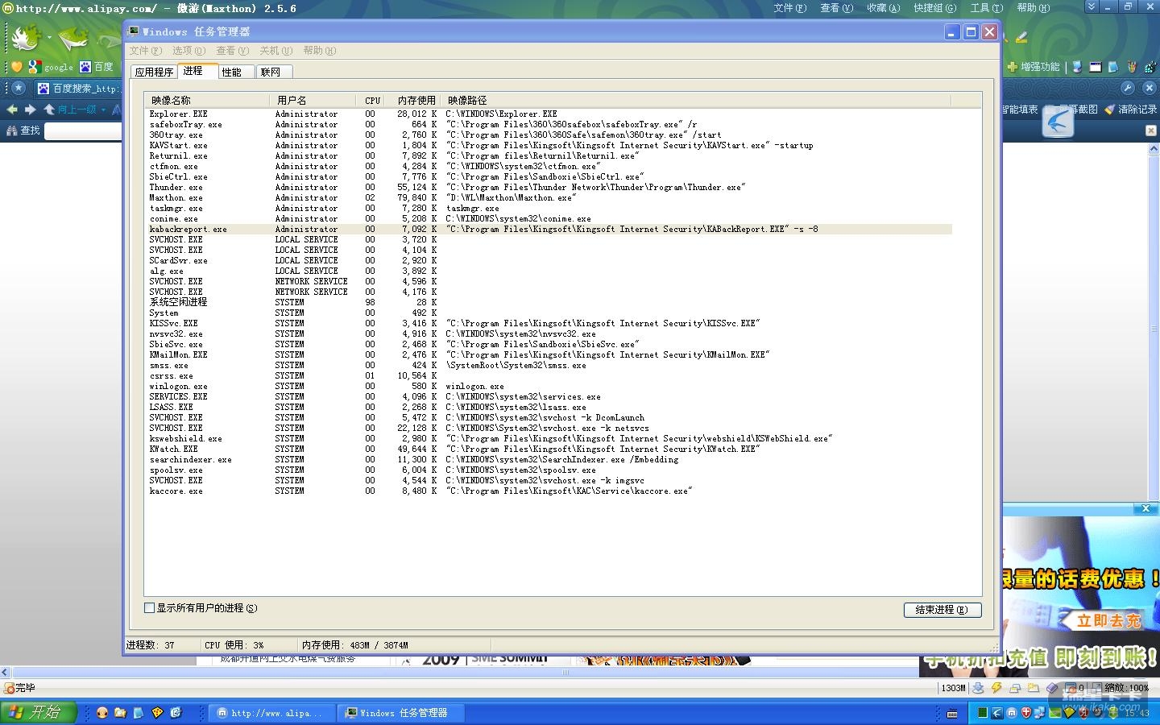Select the searchindexer.exe process row
This screenshot has width=1160, height=725.
click(549, 460)
